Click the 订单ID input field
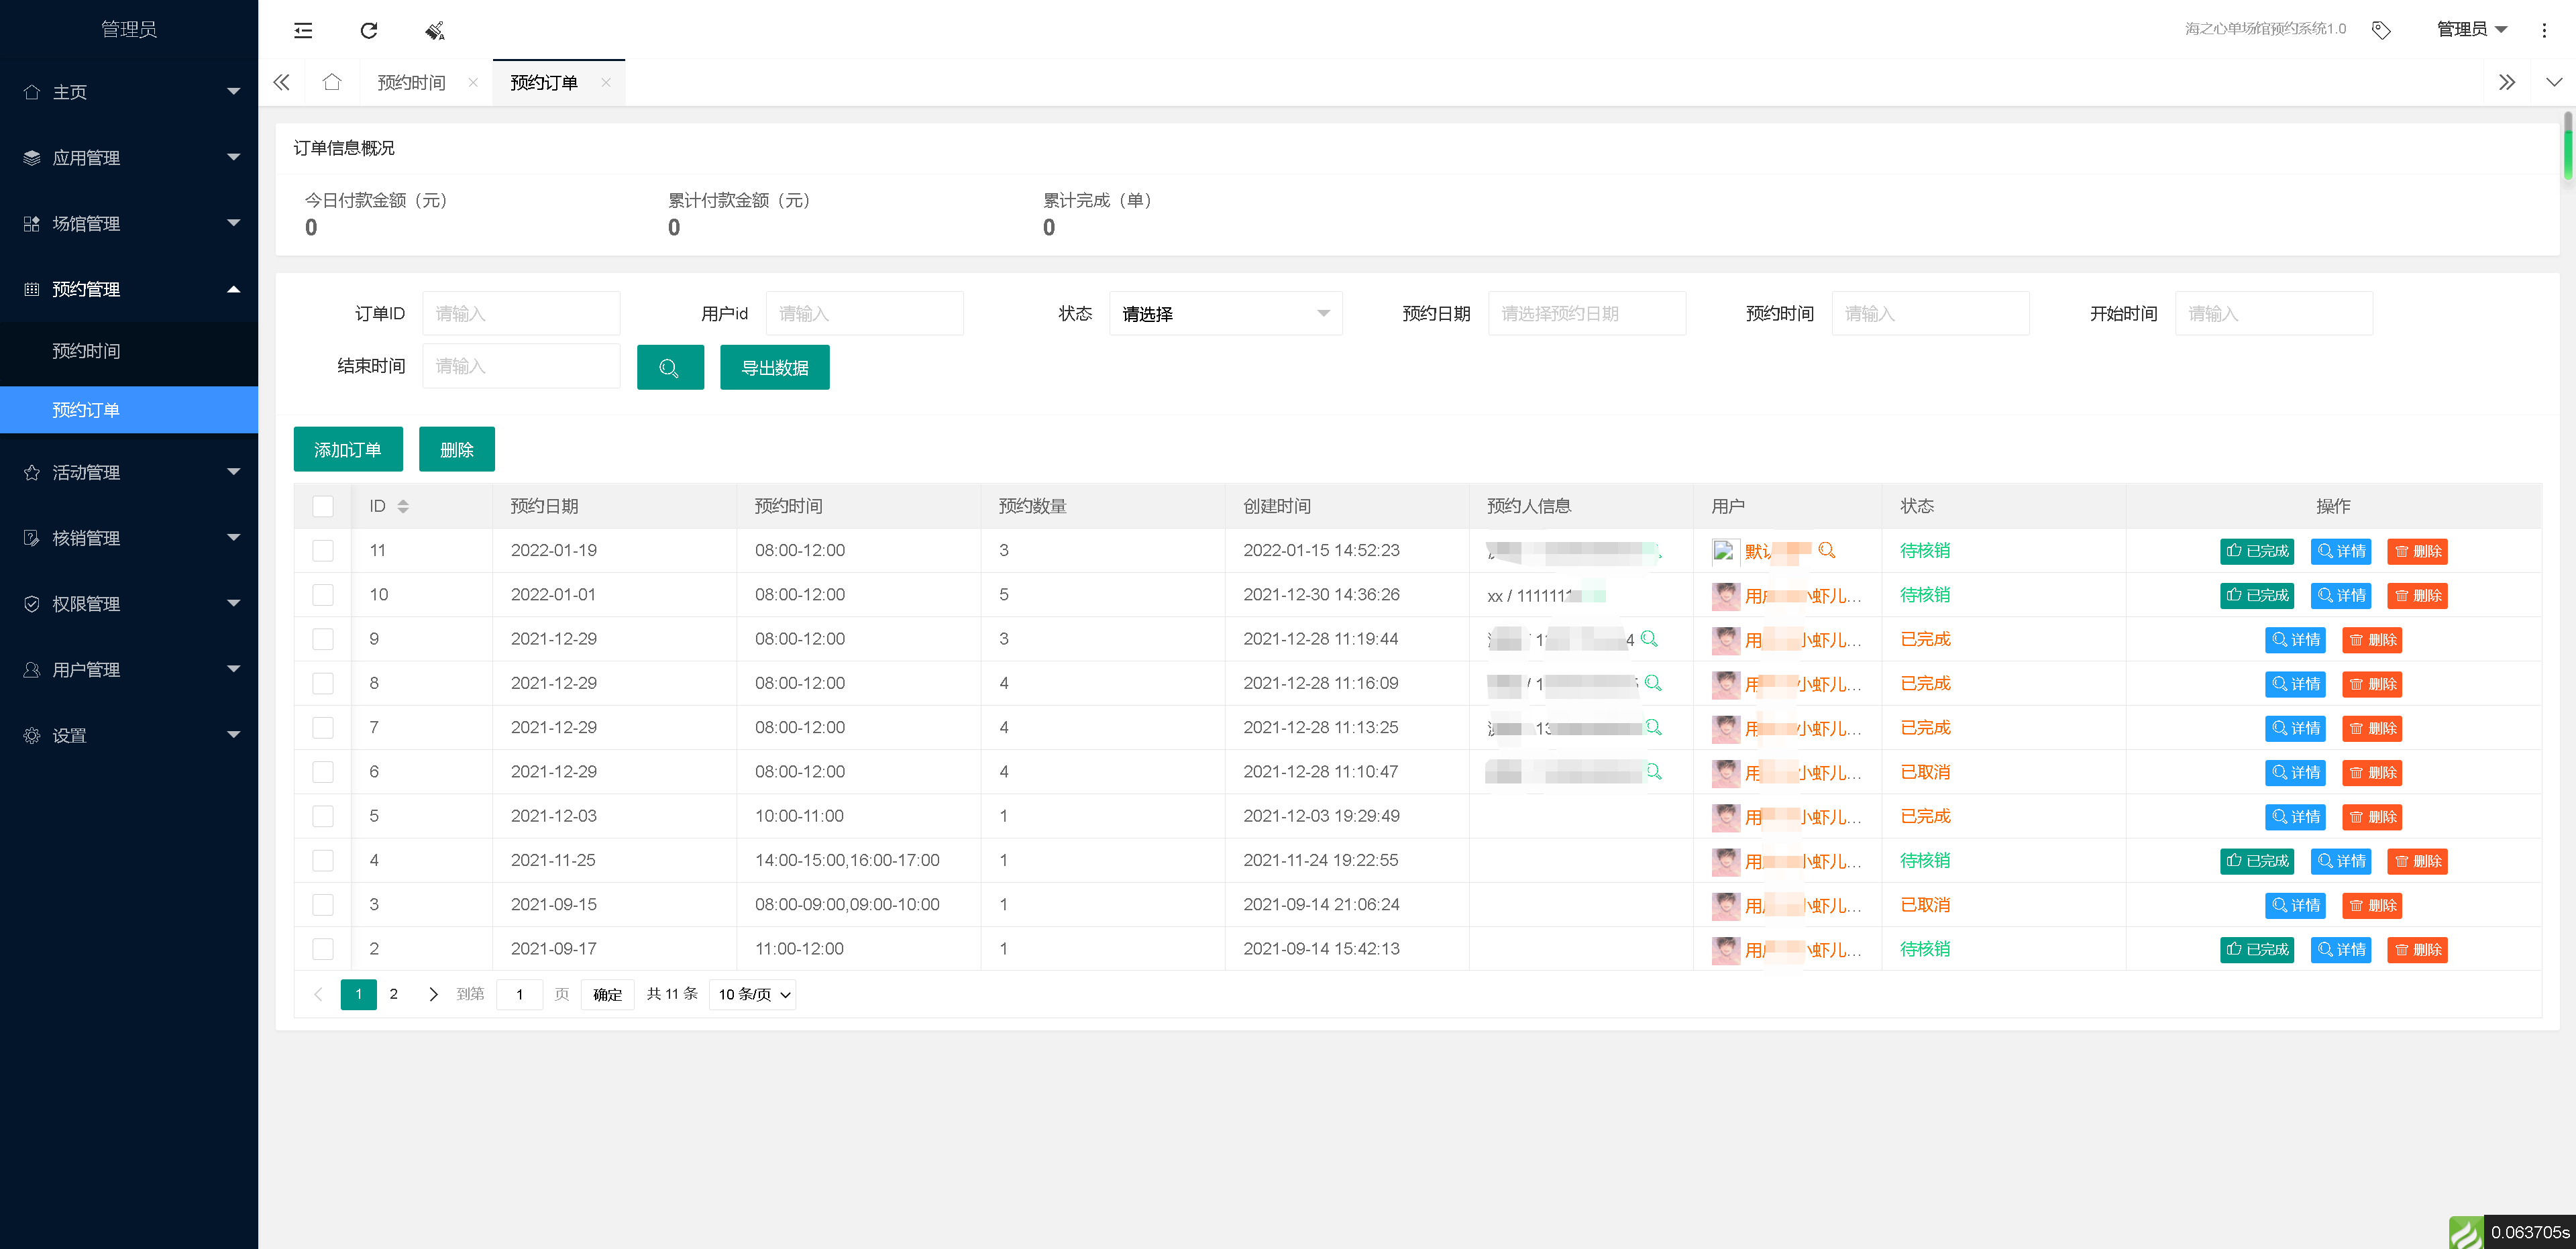Viewport: 2576px width, 1249px height. click(521, 314)
